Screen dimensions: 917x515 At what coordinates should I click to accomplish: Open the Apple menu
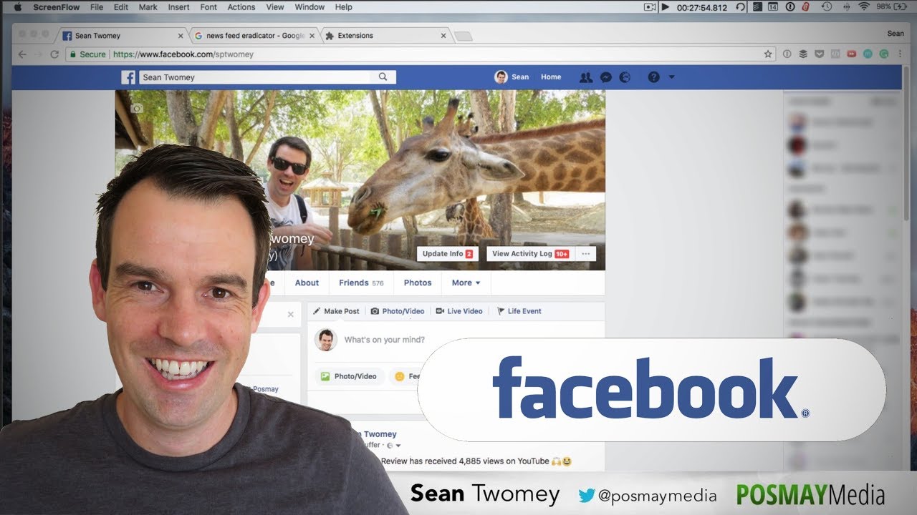click(x=18, y=7)
